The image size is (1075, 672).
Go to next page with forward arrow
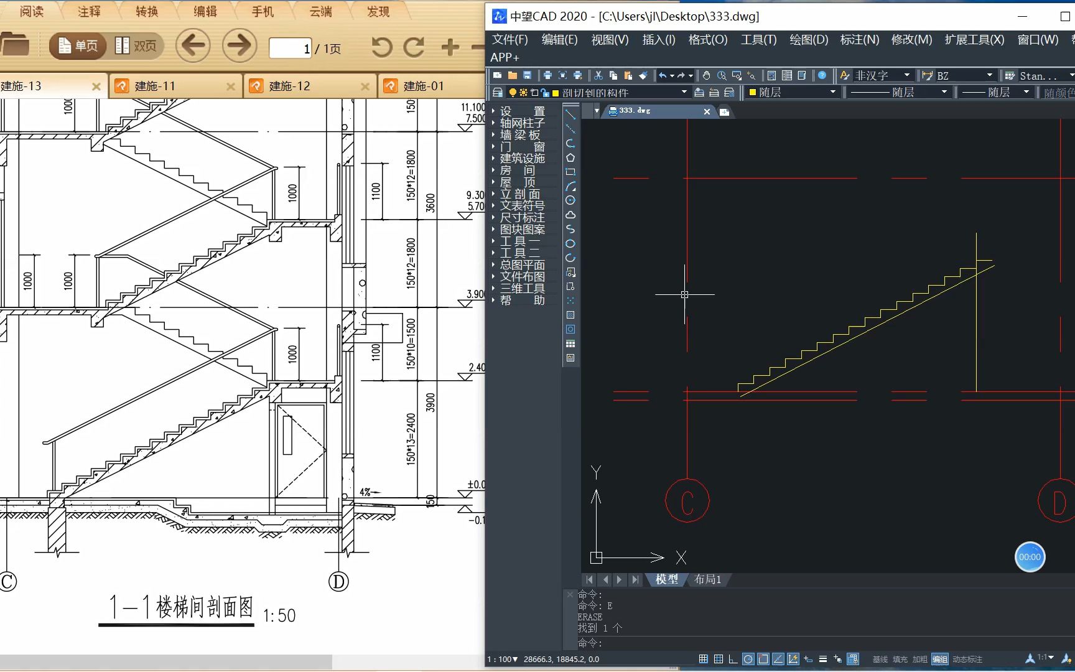click(240, 45)
